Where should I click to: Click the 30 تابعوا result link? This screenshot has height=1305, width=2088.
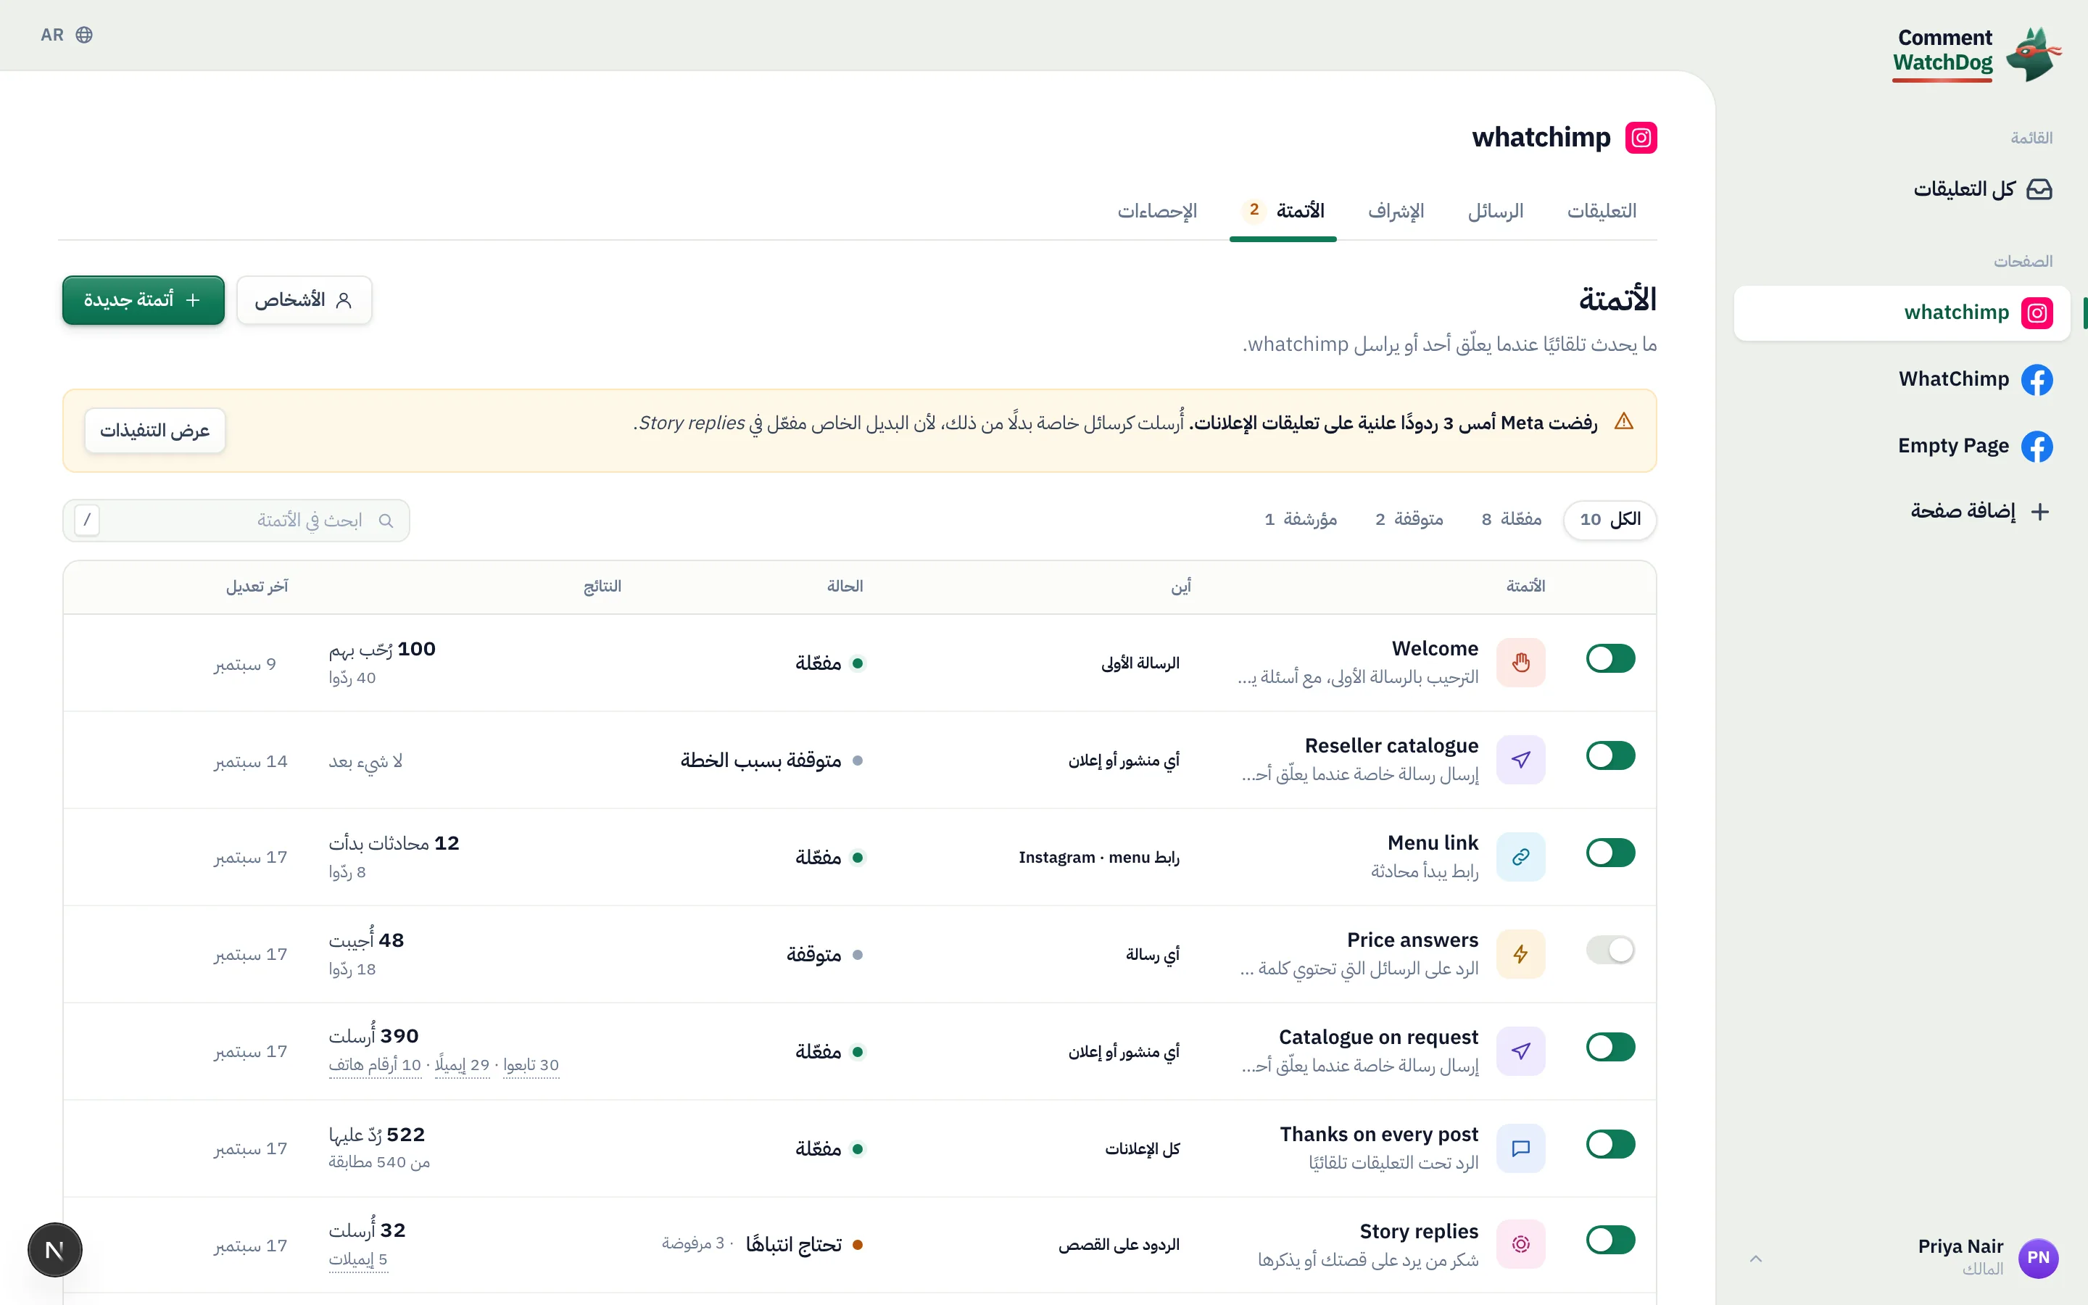pyautogui.click(x=531, y=1066)
